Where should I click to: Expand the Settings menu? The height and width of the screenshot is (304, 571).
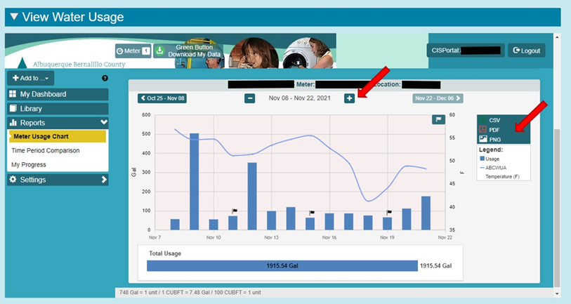point(57,180)
